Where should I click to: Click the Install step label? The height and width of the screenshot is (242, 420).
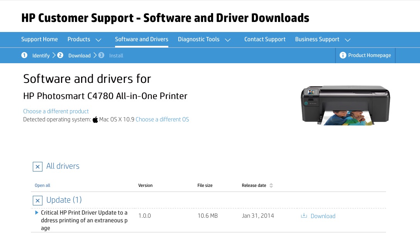coord(116,55)
